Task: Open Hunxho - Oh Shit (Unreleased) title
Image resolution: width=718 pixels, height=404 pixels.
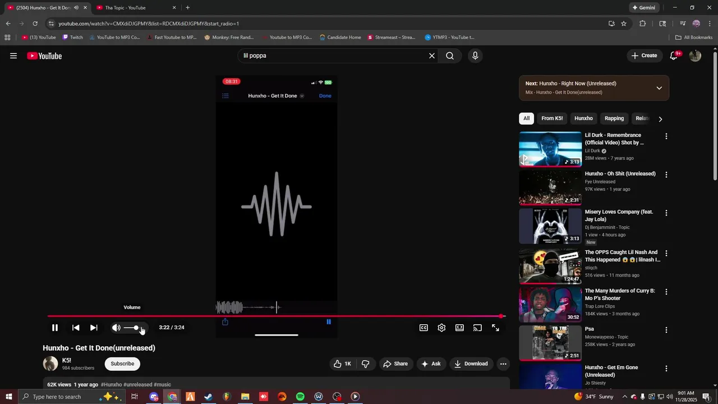Action: [x=620, y=174]
